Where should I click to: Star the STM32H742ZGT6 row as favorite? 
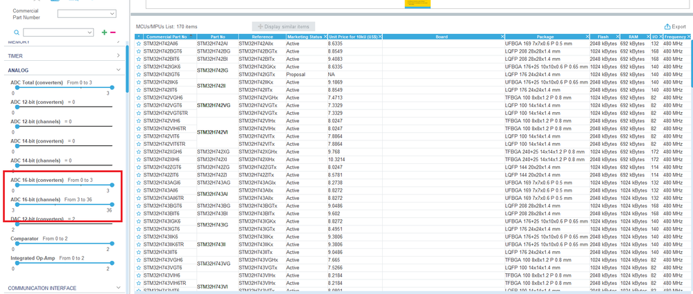pos(139,167)
